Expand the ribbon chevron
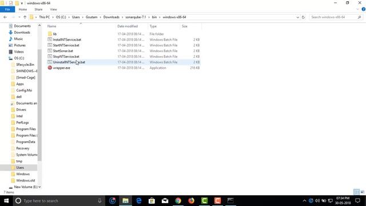The height and width of the screenshot is (206, 366). click(x=357, y=9)
